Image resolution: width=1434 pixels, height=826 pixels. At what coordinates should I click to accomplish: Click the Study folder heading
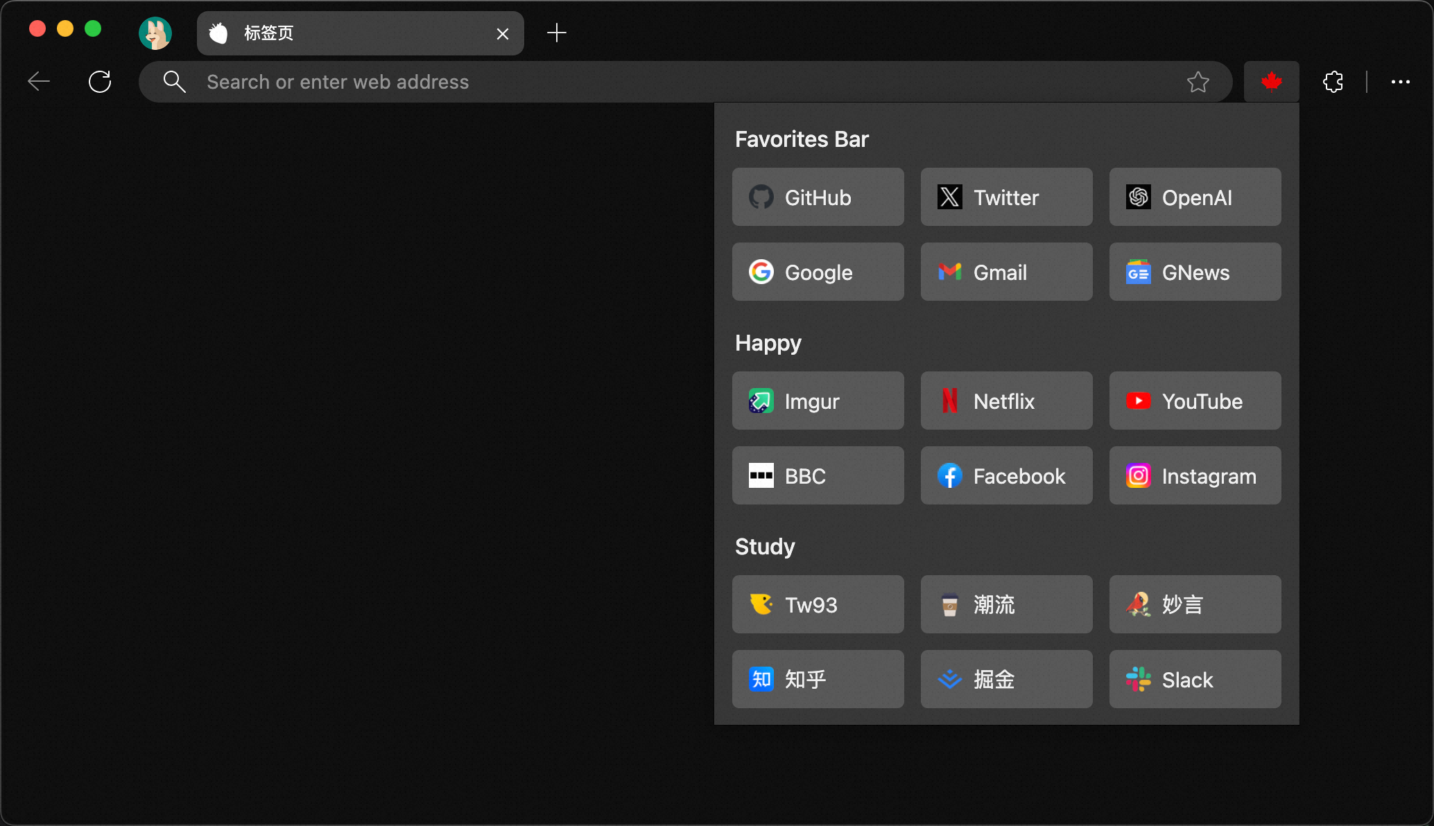click(x=765, y=547)
